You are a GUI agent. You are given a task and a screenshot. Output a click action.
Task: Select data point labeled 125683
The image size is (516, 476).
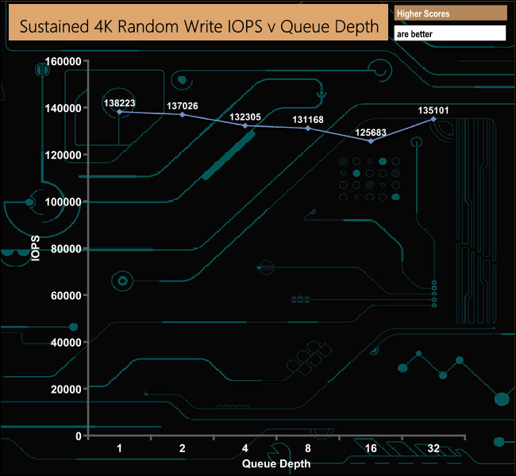371,141
